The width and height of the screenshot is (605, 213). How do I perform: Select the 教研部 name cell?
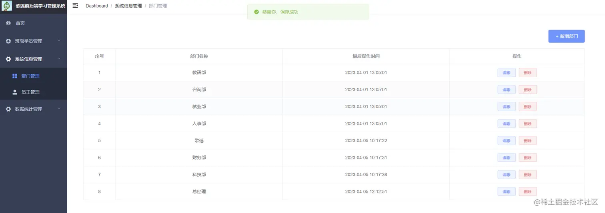coord(199,73)
